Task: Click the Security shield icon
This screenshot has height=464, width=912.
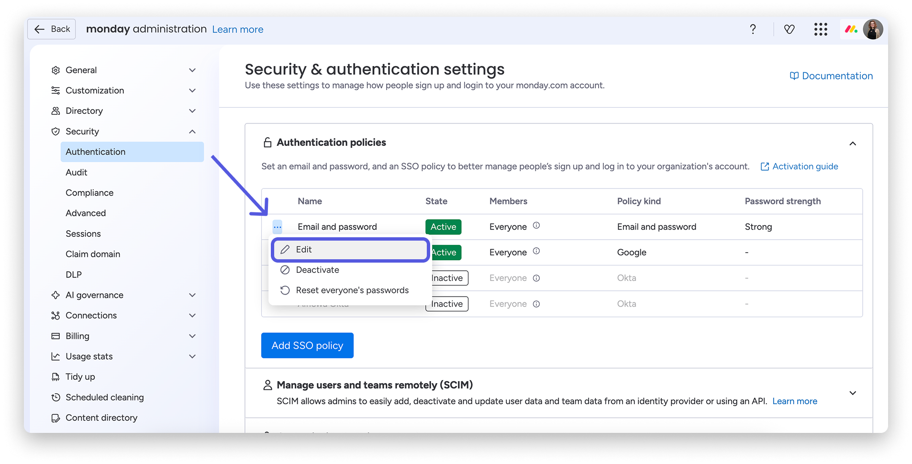Action: [x=56, y=132]
